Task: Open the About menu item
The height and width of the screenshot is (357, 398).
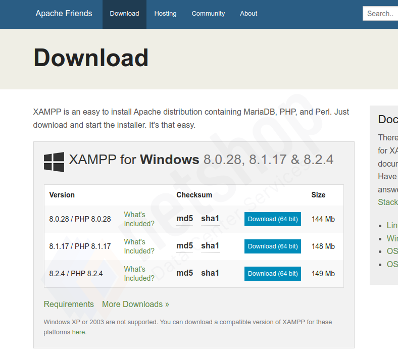Action: (248, 14)
